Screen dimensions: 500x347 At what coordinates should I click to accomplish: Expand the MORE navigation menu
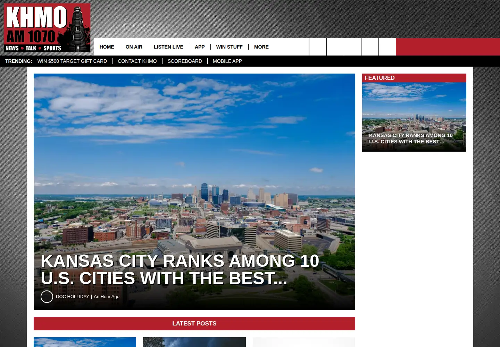(261, 47)
